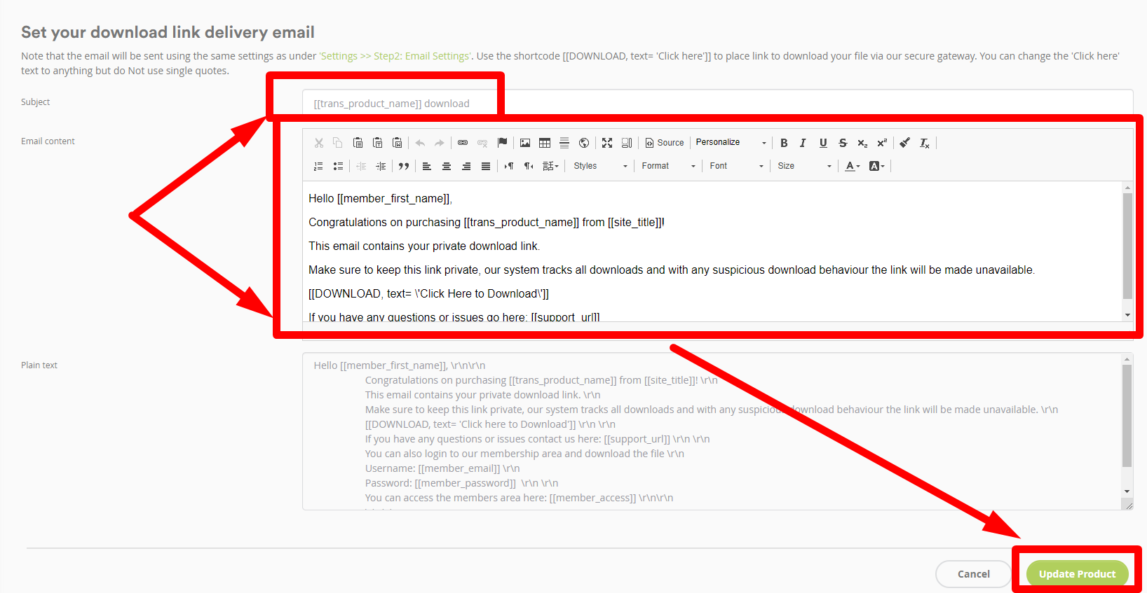The width and height of the screenshot is (1147, 593).
Task: Apply Subscript formatting
Action: [x=862, y=143]
